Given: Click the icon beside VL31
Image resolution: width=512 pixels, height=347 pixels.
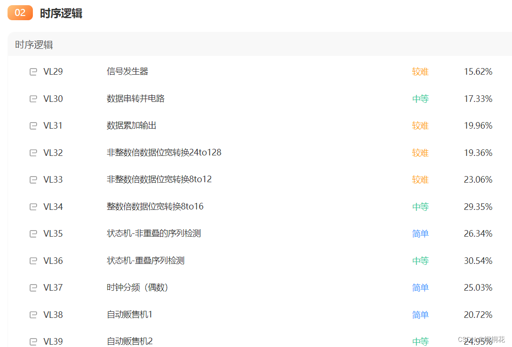Looking at the screenshot, I should coord(33,126).
